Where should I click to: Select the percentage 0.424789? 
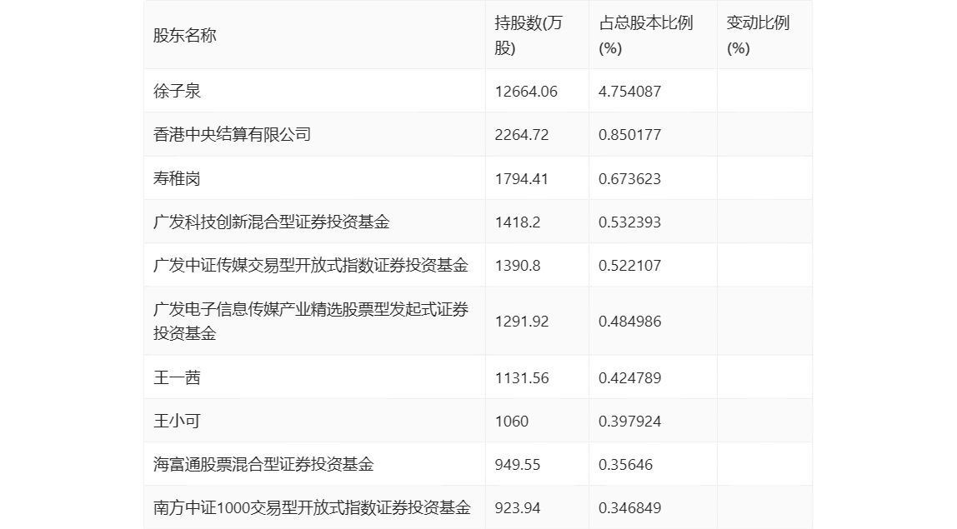tap(630, 377)
